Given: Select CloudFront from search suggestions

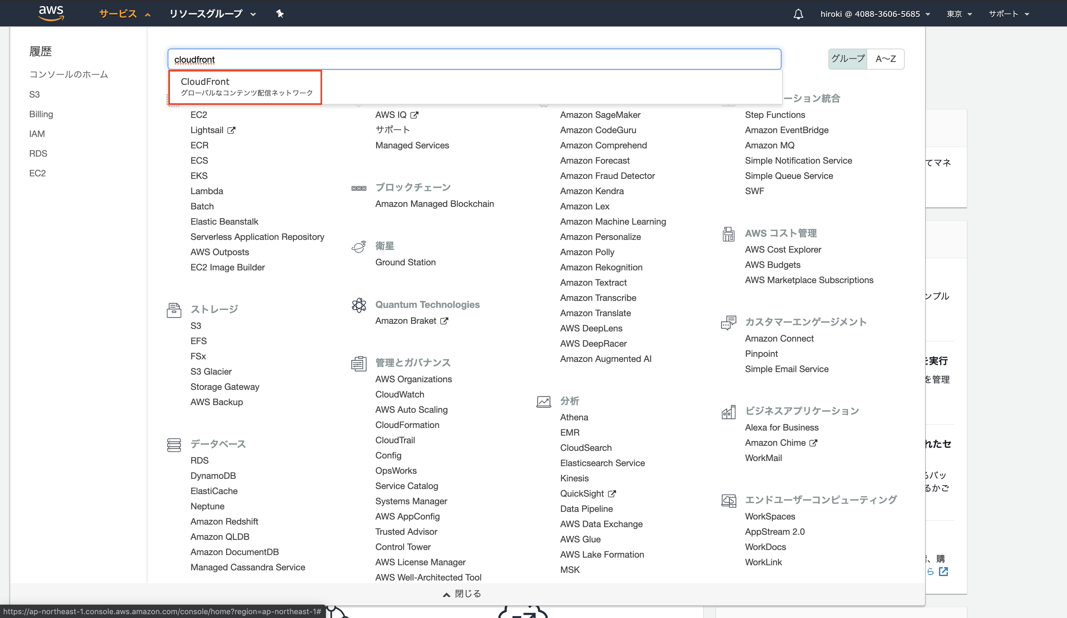Looking at the screenshot, I should click(x=245, y=87).
